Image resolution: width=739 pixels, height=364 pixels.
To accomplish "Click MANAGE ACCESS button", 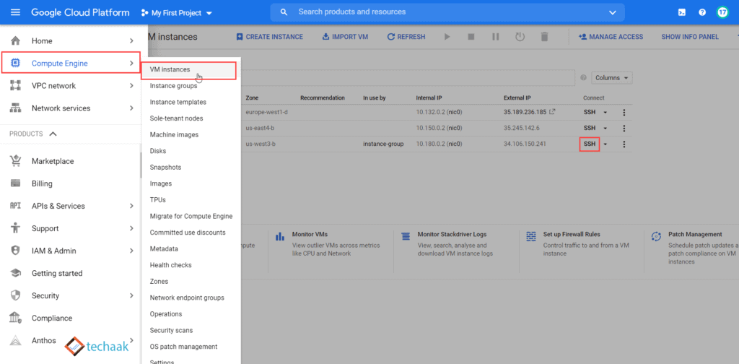I will point(611,37).
